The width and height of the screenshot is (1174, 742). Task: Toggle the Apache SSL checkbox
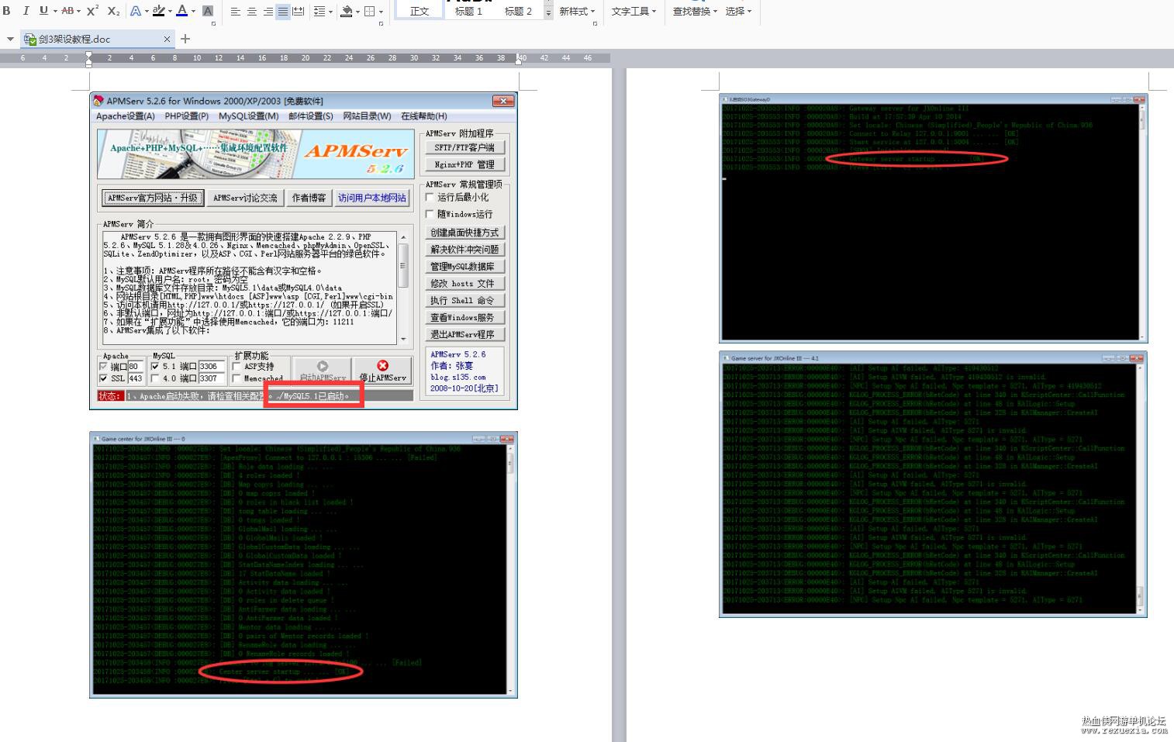104,378
